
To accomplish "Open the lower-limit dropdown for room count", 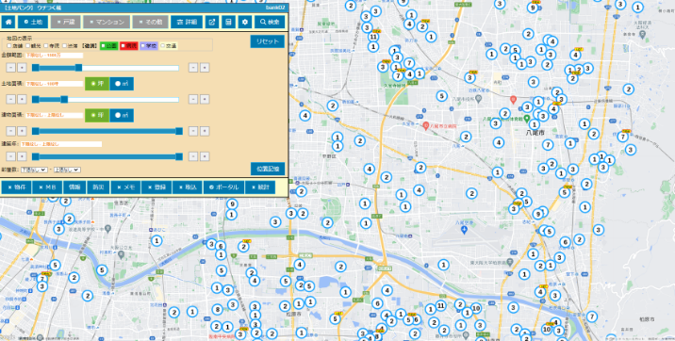I will pyautogui.click(x=34, y=170).
